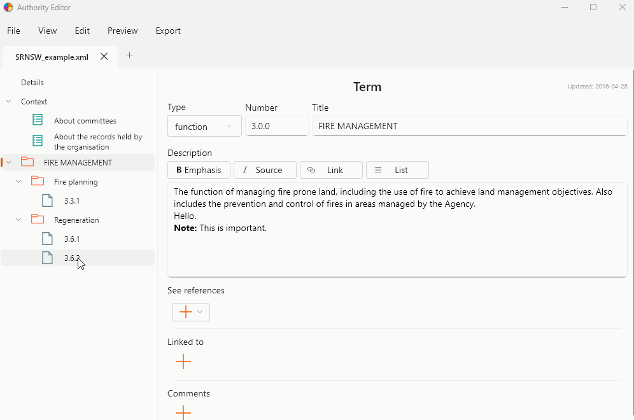Image resolution: width=634 pixels, height=420 pixels.
Task: Open the Export menu
Action: 167,31
